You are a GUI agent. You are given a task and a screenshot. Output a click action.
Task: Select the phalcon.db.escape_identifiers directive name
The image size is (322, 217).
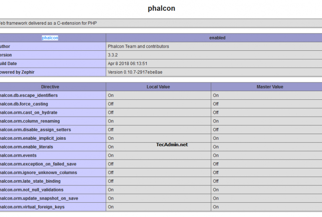pyautogui.click(x=29, y=95)
